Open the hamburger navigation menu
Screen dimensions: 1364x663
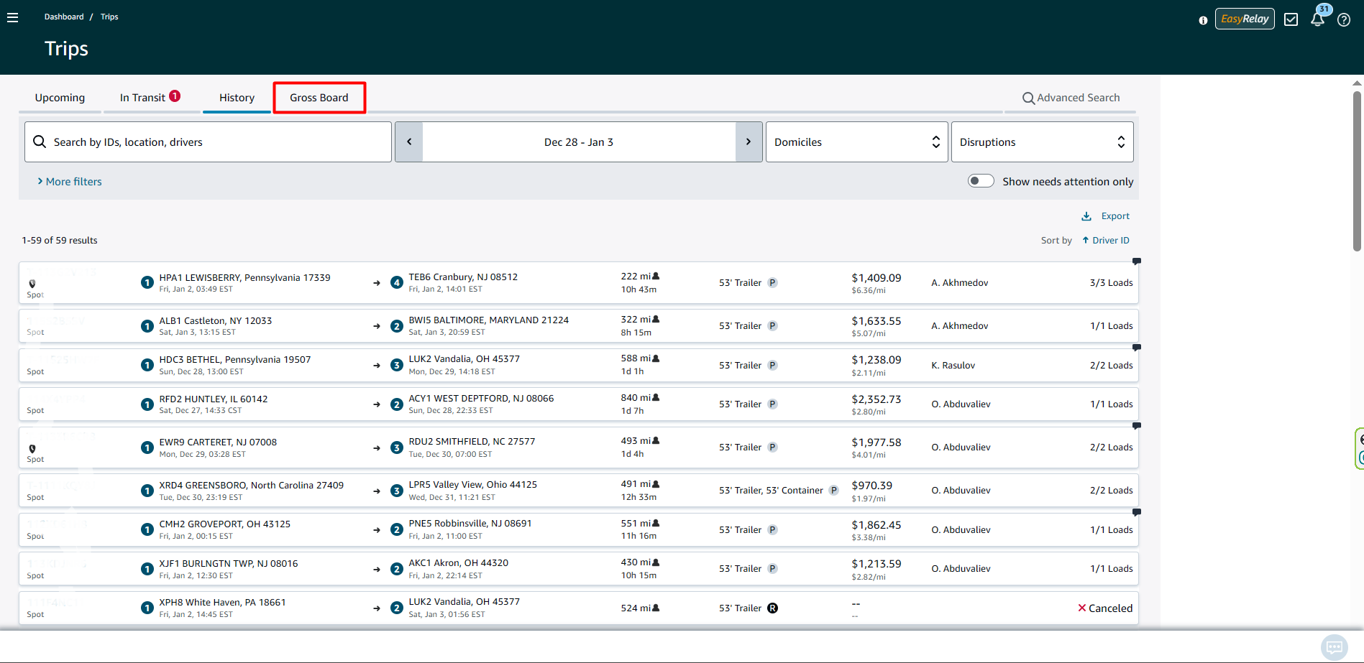point(12,17)
